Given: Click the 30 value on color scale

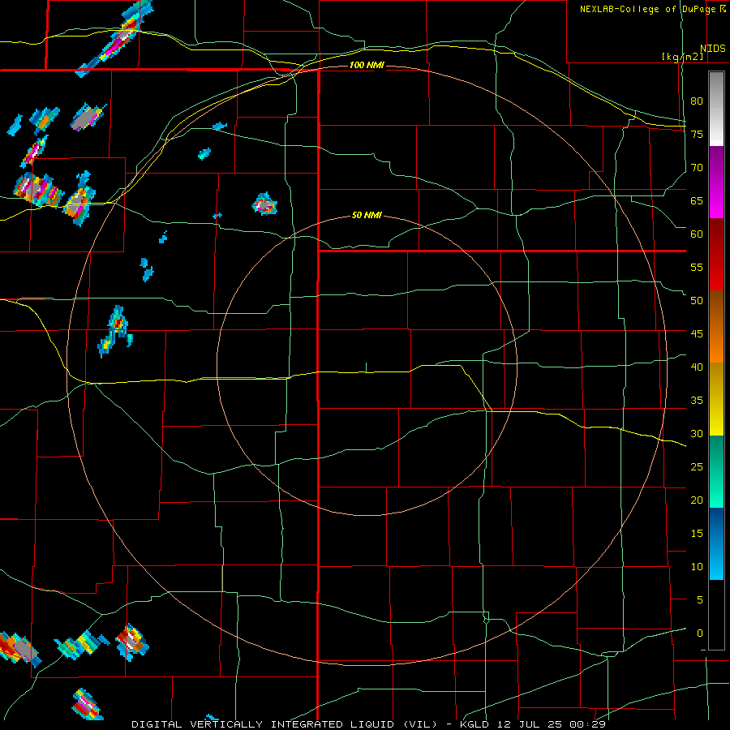Looking at the screenshot, I should (697, 434).
